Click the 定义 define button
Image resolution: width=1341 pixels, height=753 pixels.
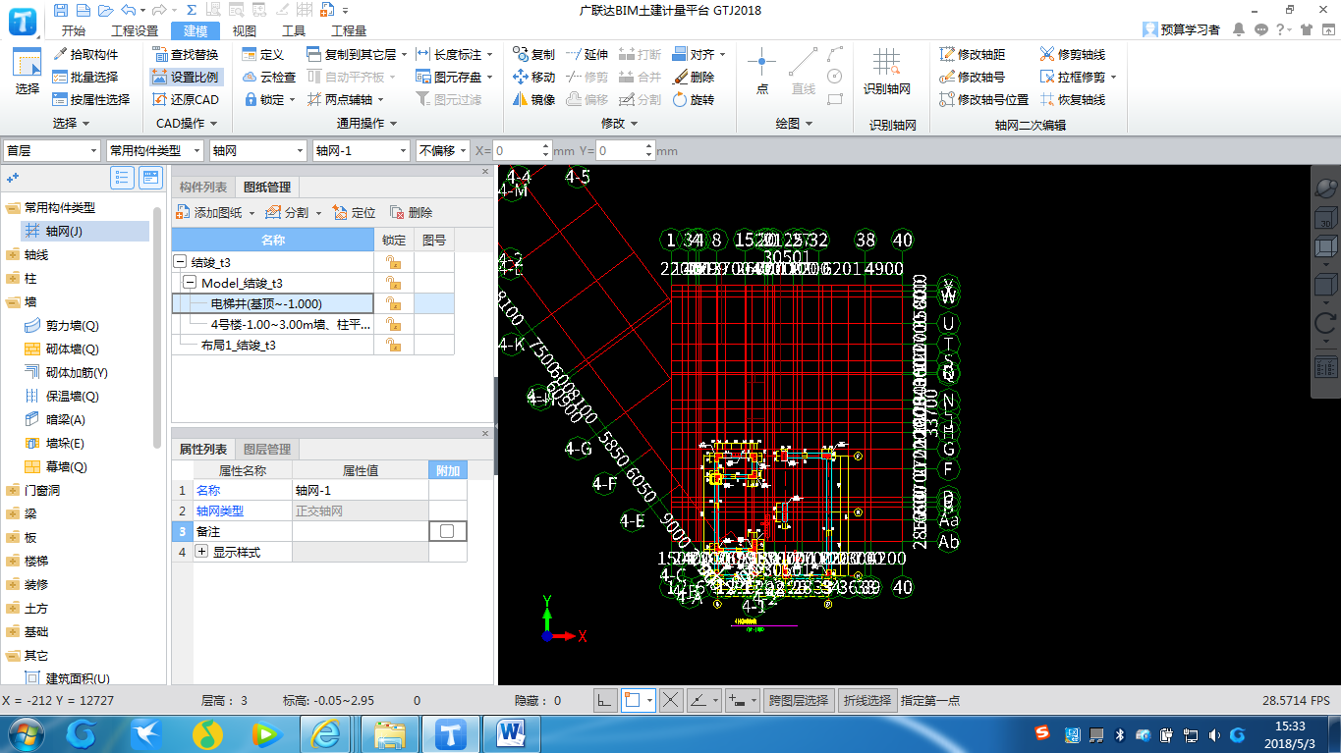(262, 54)
